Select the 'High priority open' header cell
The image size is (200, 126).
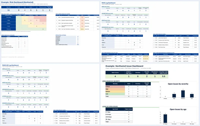tap(46, 98)
